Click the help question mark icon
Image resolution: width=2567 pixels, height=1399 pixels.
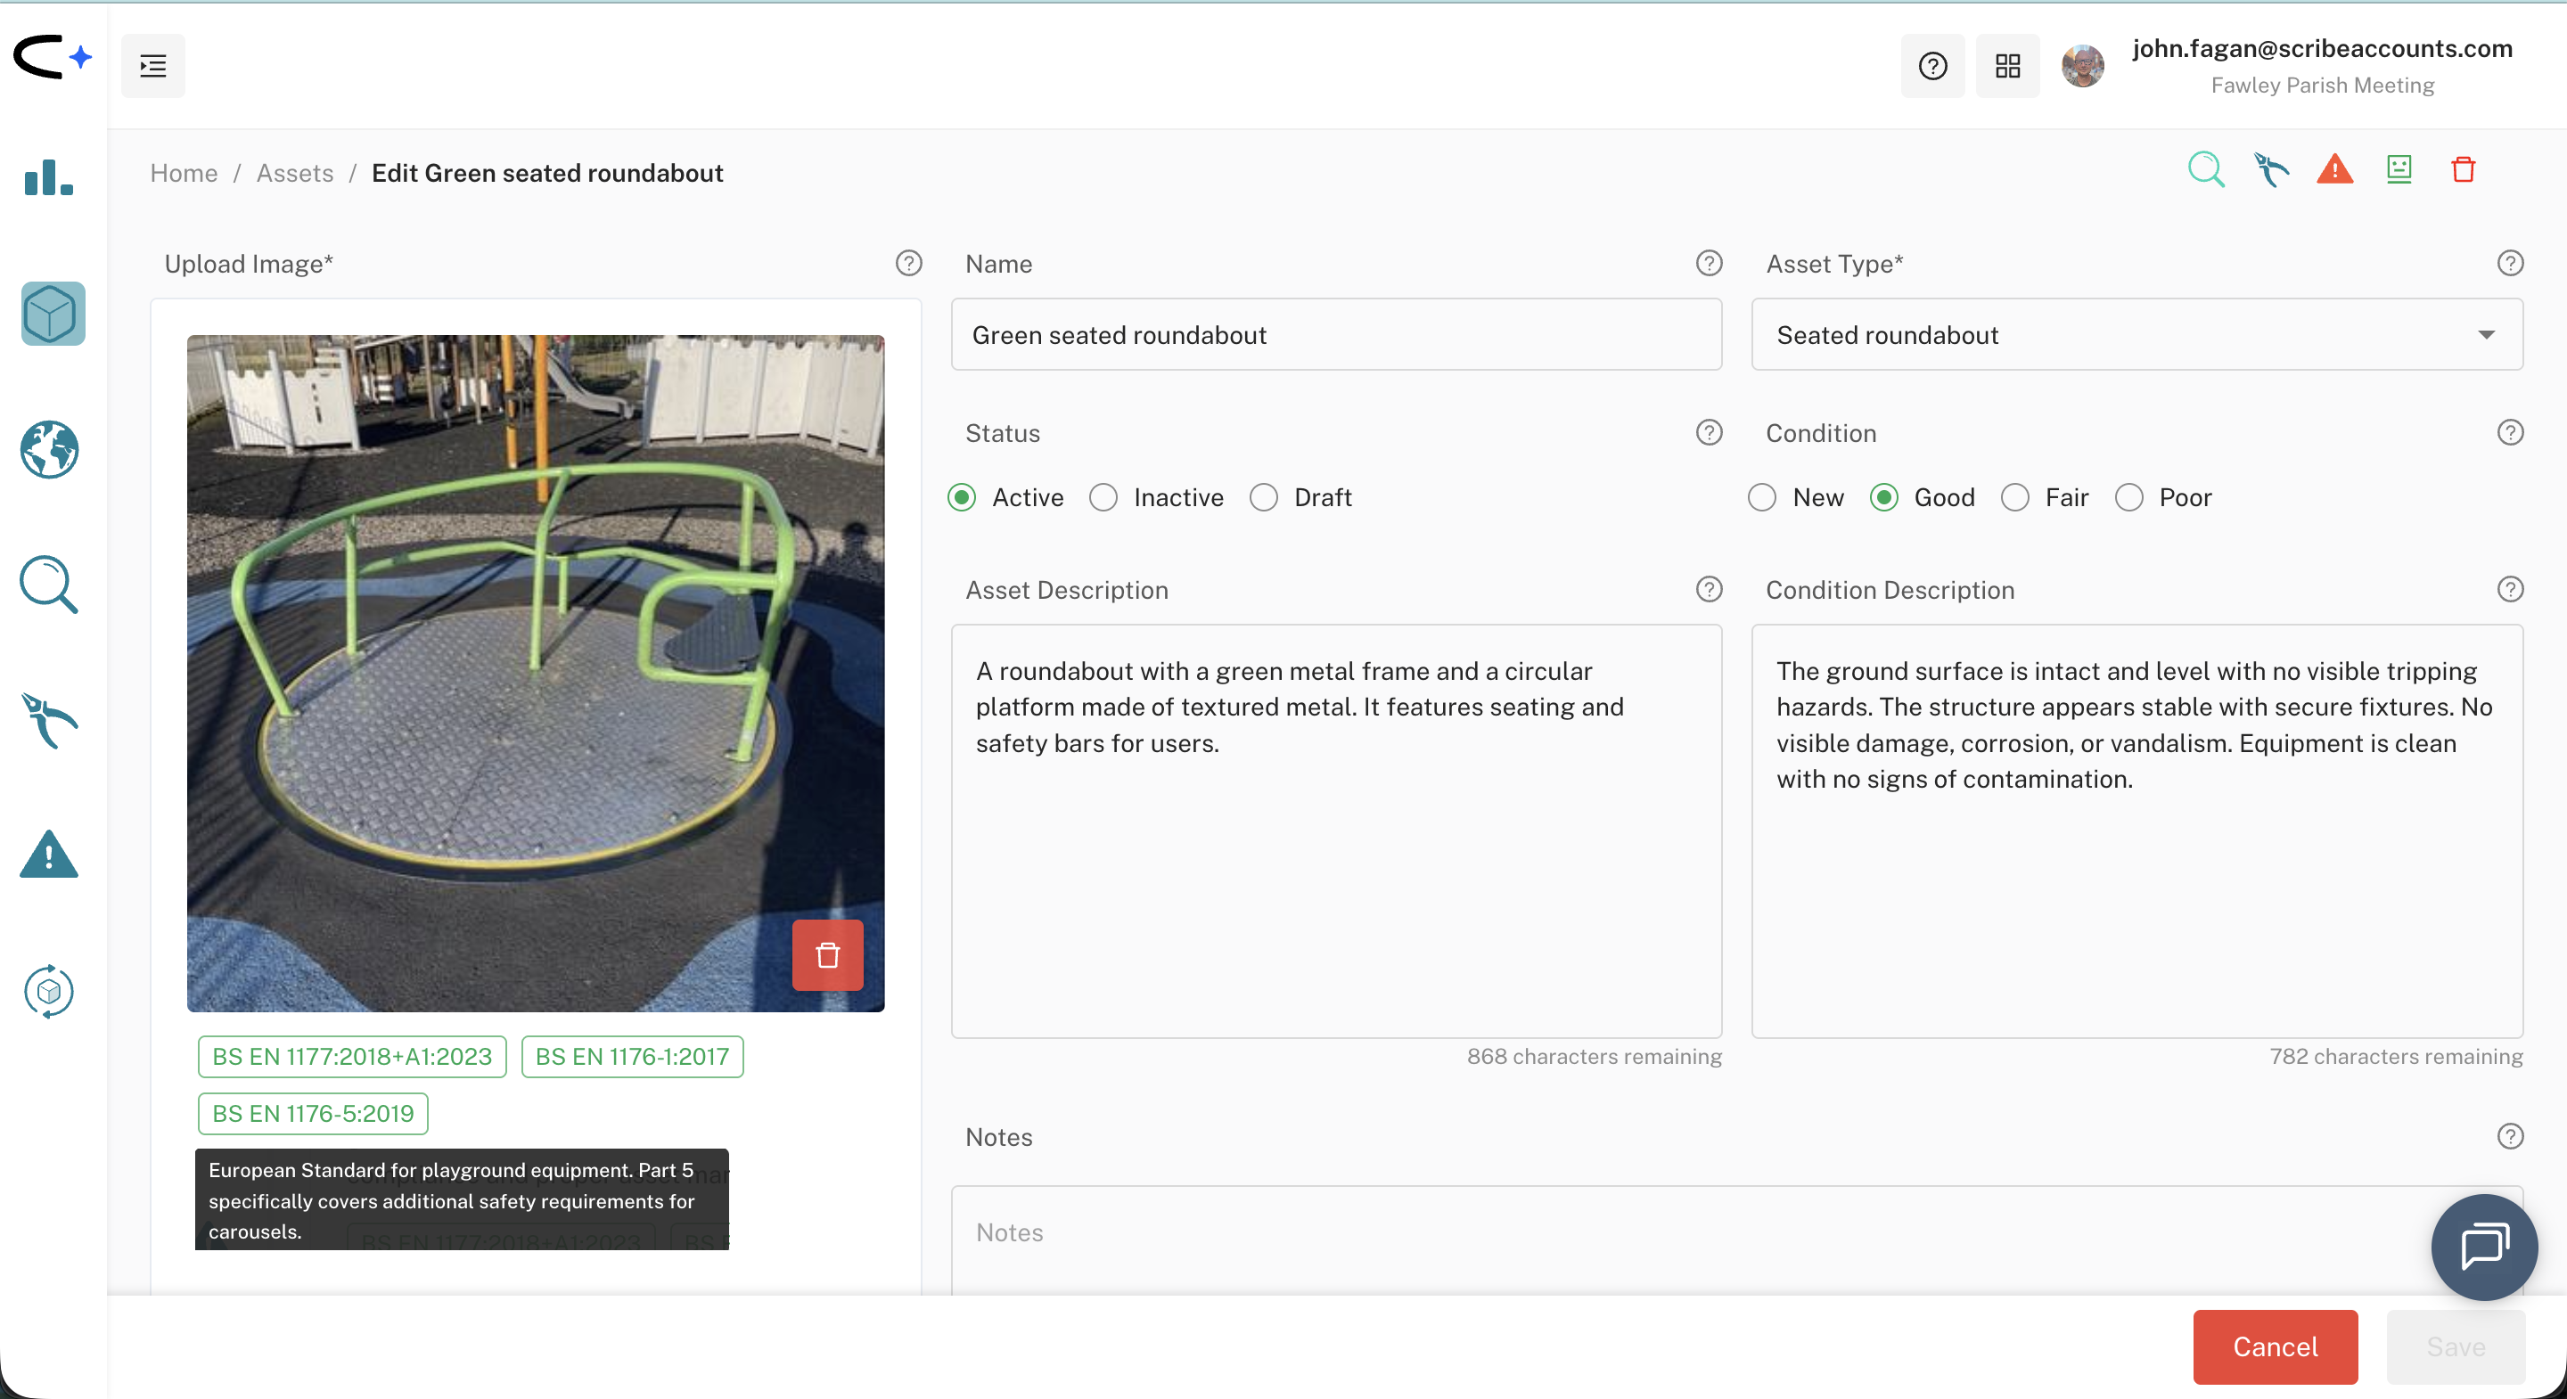pyautogui.click(x=1931, y=66)
